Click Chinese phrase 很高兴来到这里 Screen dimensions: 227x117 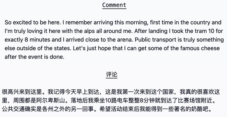(22, 92)
